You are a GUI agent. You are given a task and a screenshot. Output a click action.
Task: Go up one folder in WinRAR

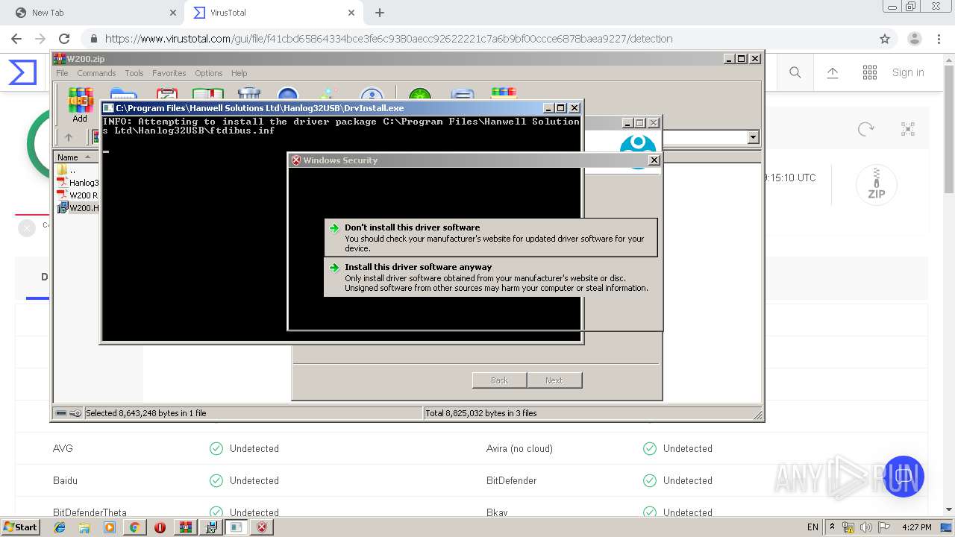pos(69,137)
